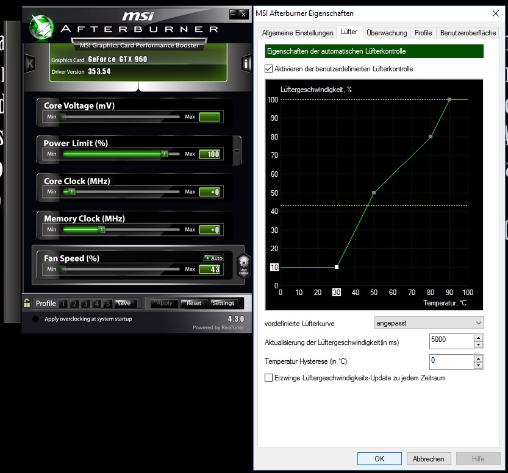Open the Profile tab in Eigenschaften
508x473 pixels.
[423, 33]
